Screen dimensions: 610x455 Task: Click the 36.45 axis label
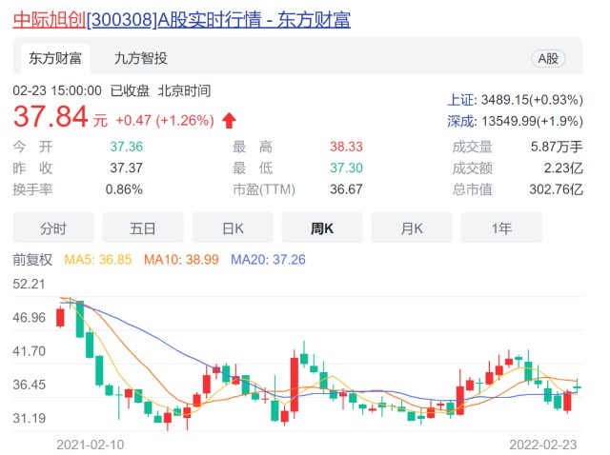tap(29, 386)
